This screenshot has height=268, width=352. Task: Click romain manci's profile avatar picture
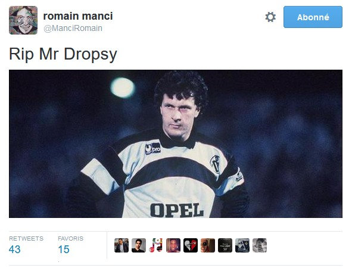pos(23,20)
